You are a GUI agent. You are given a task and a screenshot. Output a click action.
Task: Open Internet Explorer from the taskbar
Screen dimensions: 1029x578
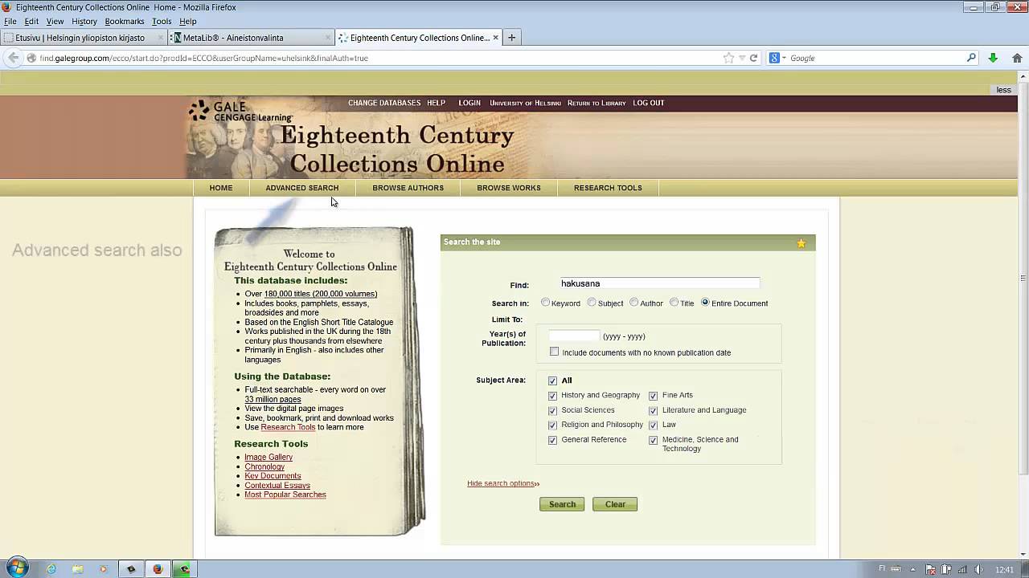click(x=51, y=569)
